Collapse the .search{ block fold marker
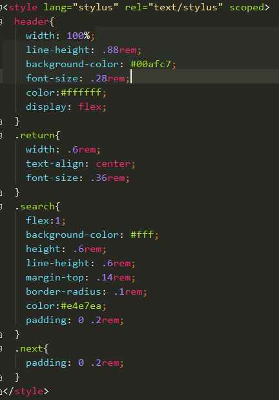279x400 pixels. [x=1, y=207]
